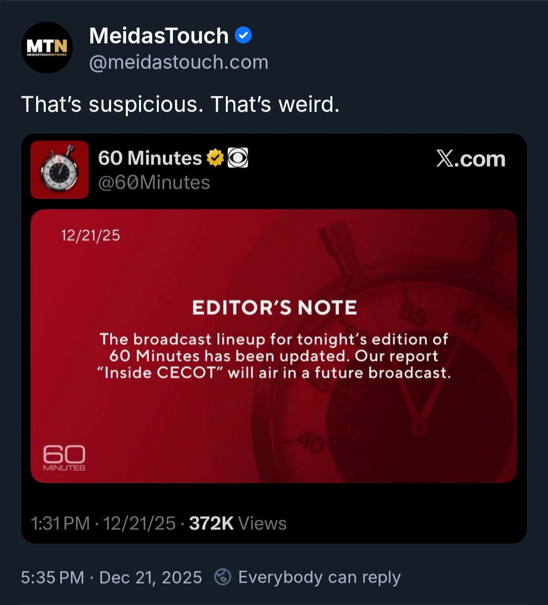Click the CBS eye logo icon
The width and height of the screenshot is (548, 605).
click(237, 158)
